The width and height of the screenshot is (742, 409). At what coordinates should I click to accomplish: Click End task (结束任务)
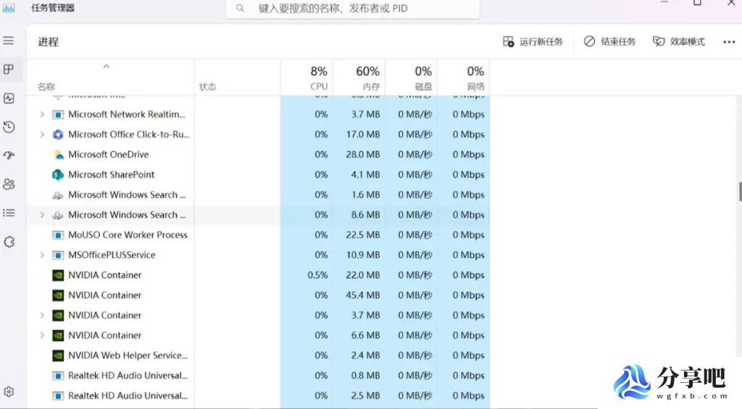tap(609, 41)
